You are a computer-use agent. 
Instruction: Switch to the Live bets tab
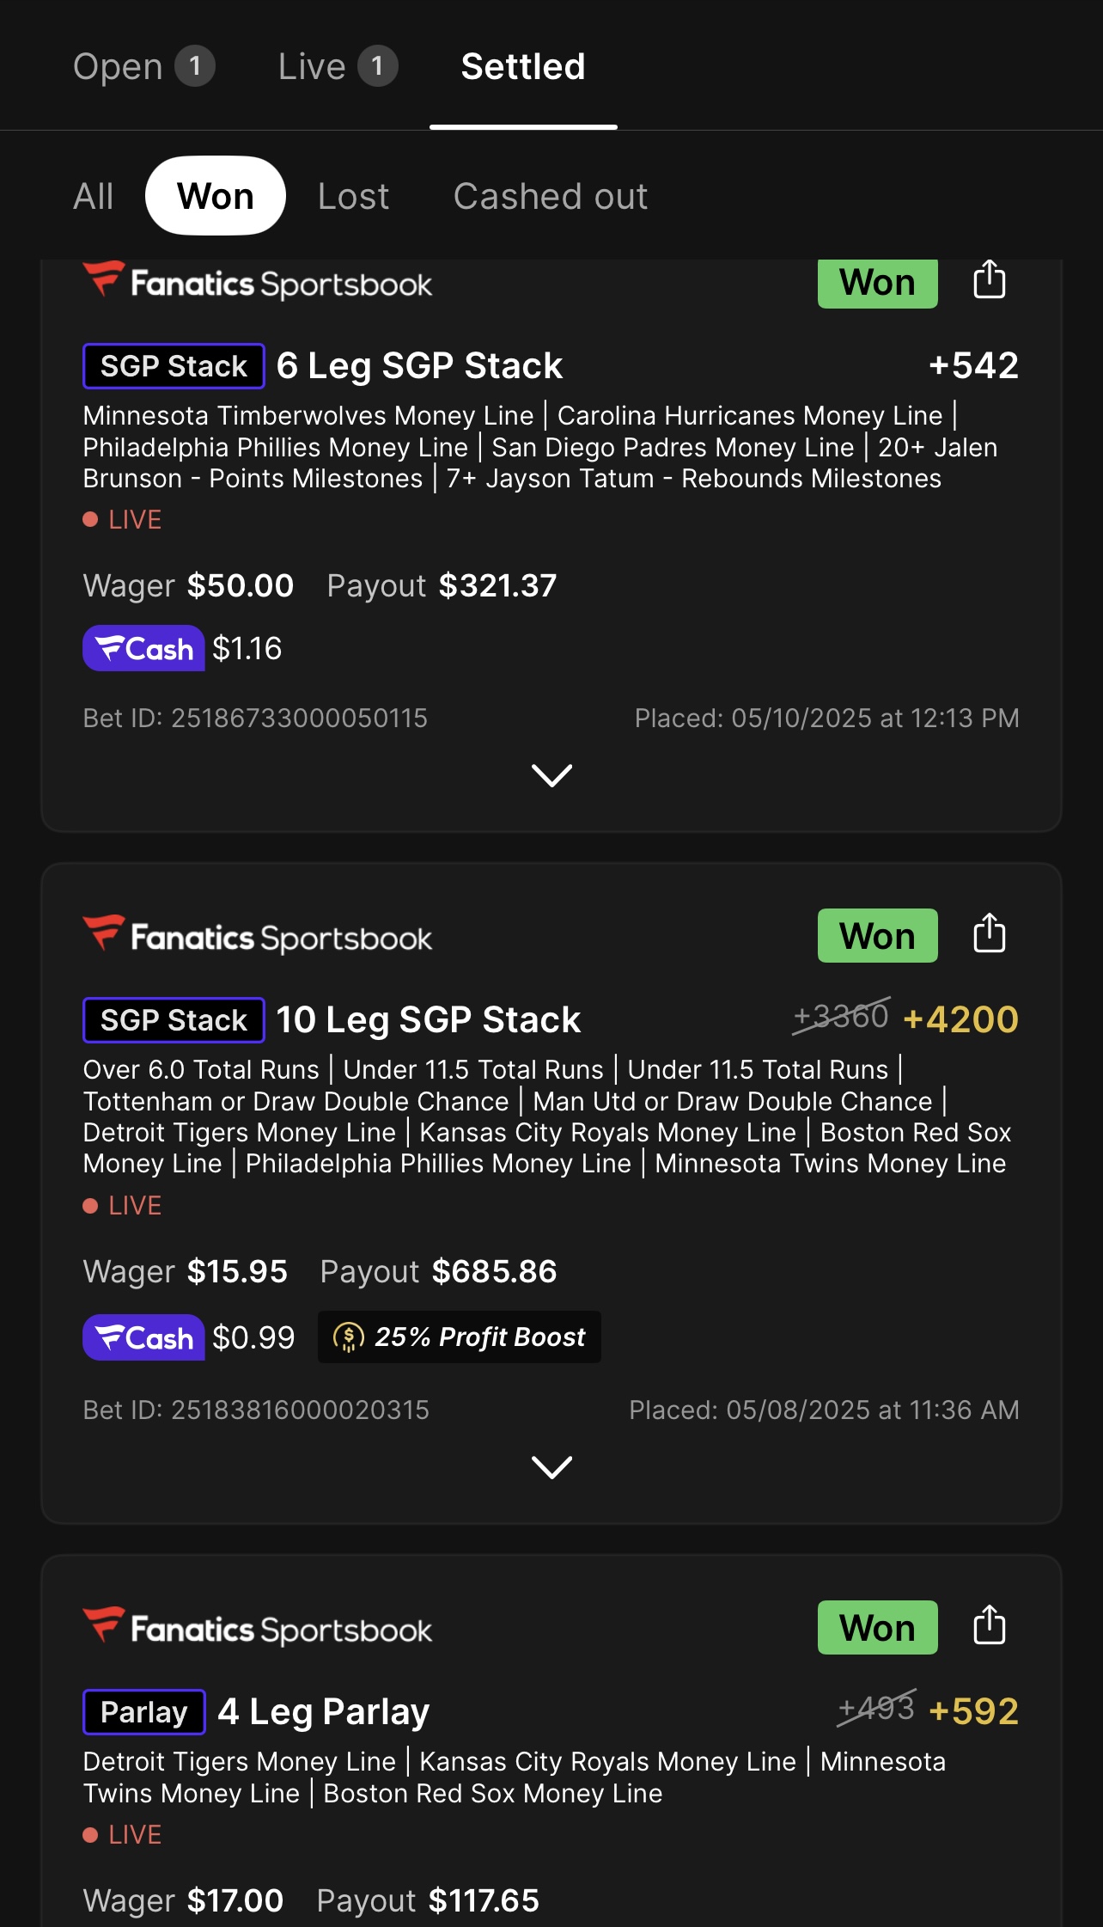click(337, 67)
